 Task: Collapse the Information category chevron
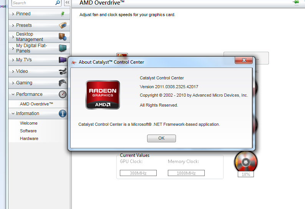(13, 114)
